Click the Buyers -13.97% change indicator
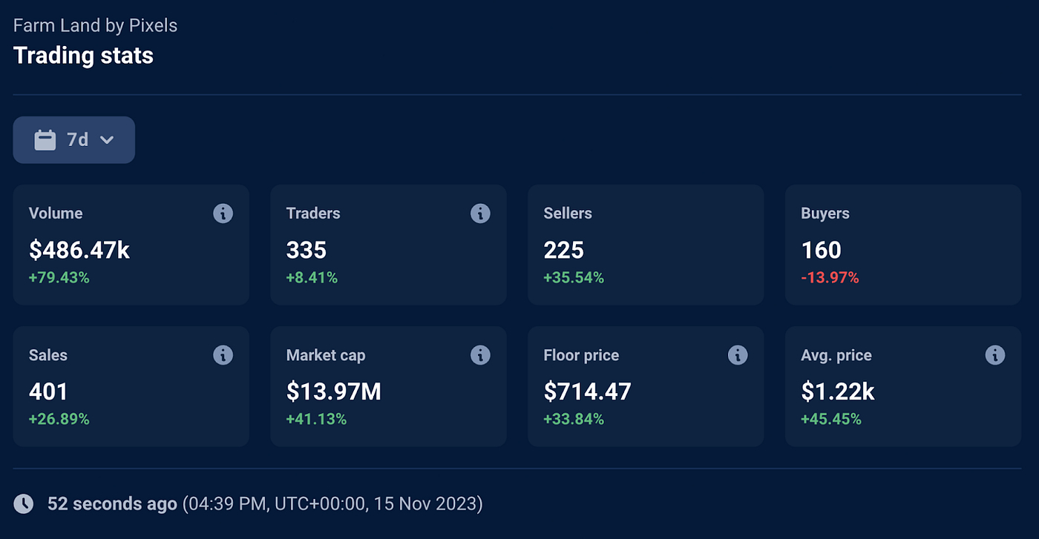This screenshot has width=1039, height=539. (830, 278)
